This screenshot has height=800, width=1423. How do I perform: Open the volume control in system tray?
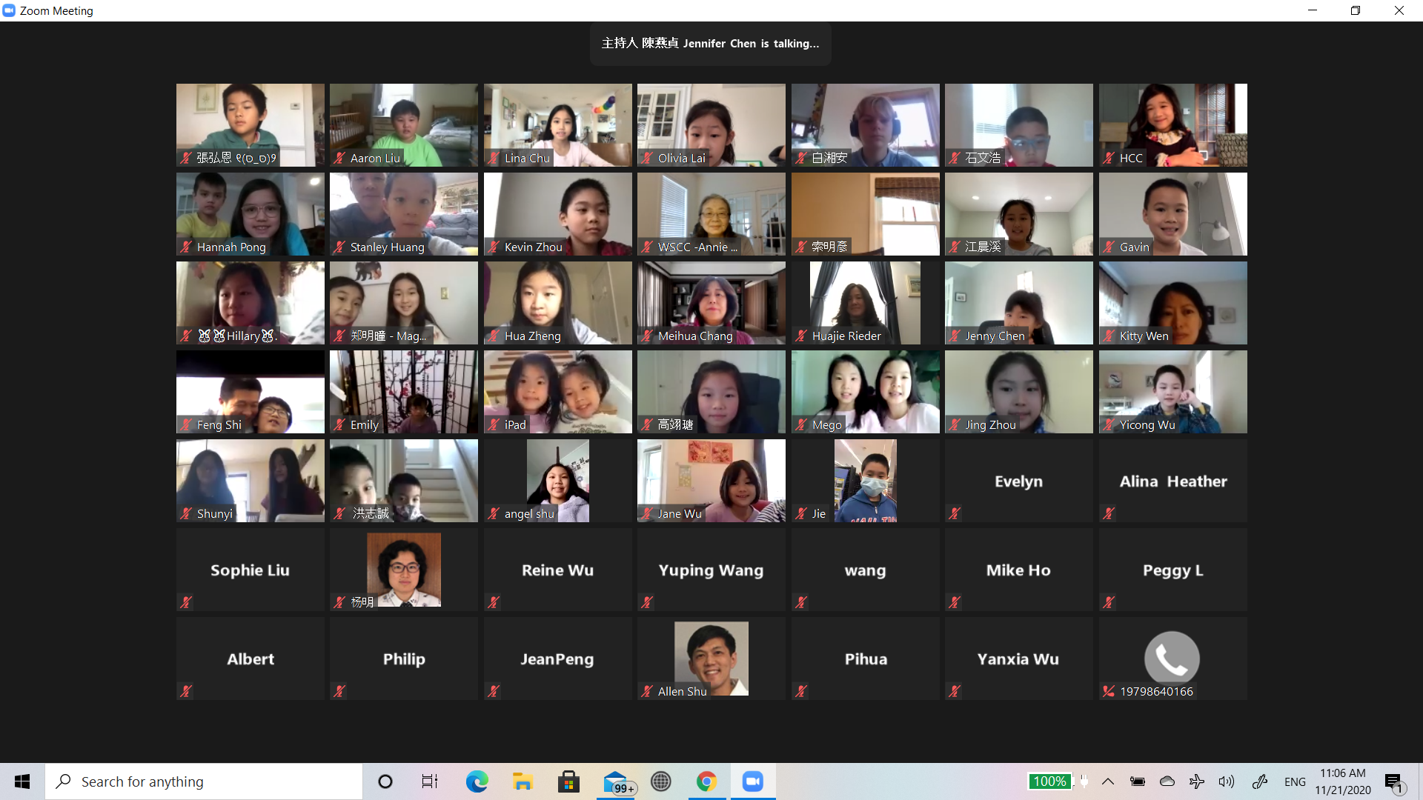tap(1227, 781)
